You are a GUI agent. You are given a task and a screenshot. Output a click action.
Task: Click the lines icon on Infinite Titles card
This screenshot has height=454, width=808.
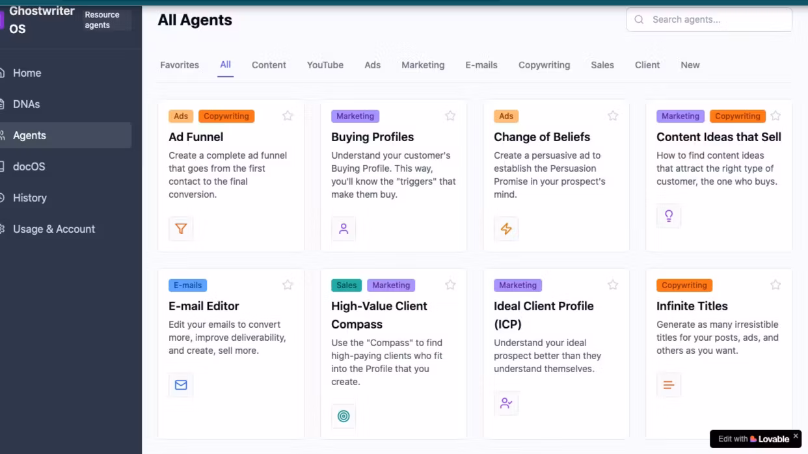(x=669, y=385)
